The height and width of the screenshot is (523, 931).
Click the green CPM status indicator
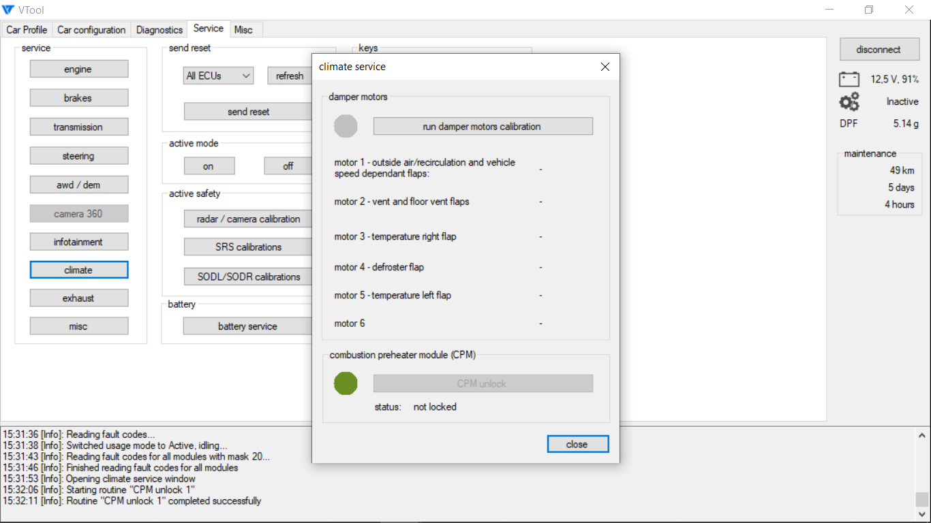point(346,383)
